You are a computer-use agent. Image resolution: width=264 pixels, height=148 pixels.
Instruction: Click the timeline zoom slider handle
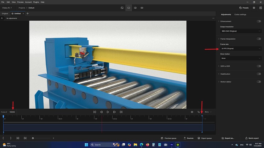[33, 138]
